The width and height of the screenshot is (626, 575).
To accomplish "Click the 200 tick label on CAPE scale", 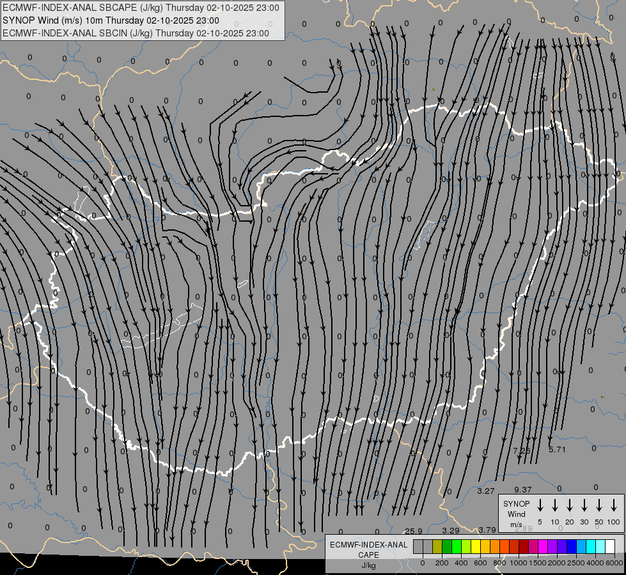I will click(442, 563).
